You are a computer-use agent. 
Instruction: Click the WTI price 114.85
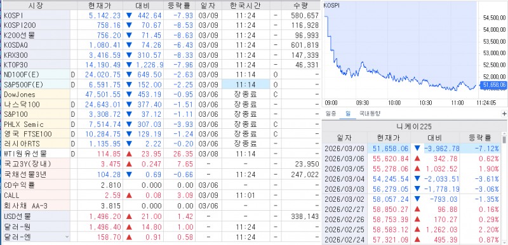pyautogui.click(x=109, y=154)
